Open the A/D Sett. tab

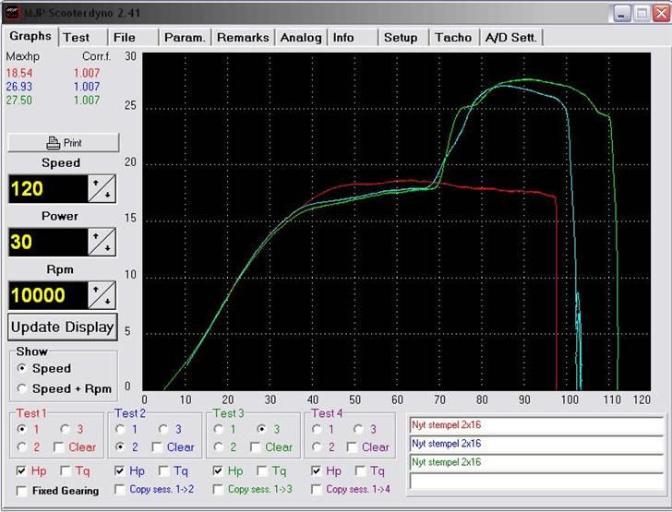point(512,38)
